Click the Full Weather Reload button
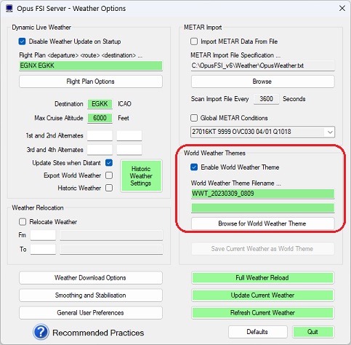Screen dimensions: 351x345 pos(262,278)
